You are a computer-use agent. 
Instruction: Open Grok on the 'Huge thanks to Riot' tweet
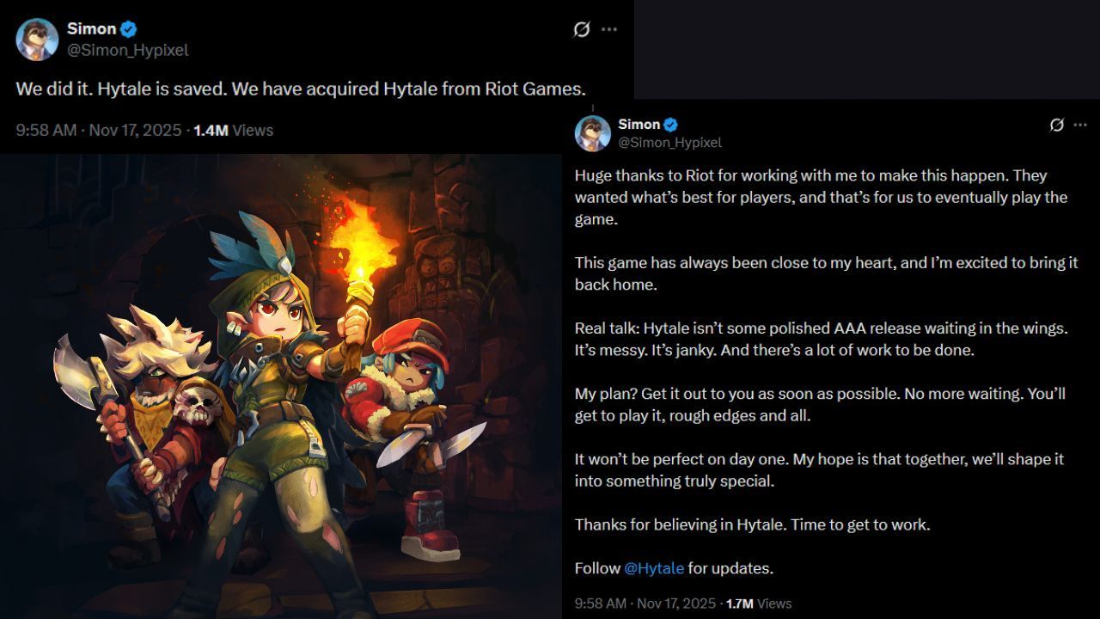tap(1057, 125)
